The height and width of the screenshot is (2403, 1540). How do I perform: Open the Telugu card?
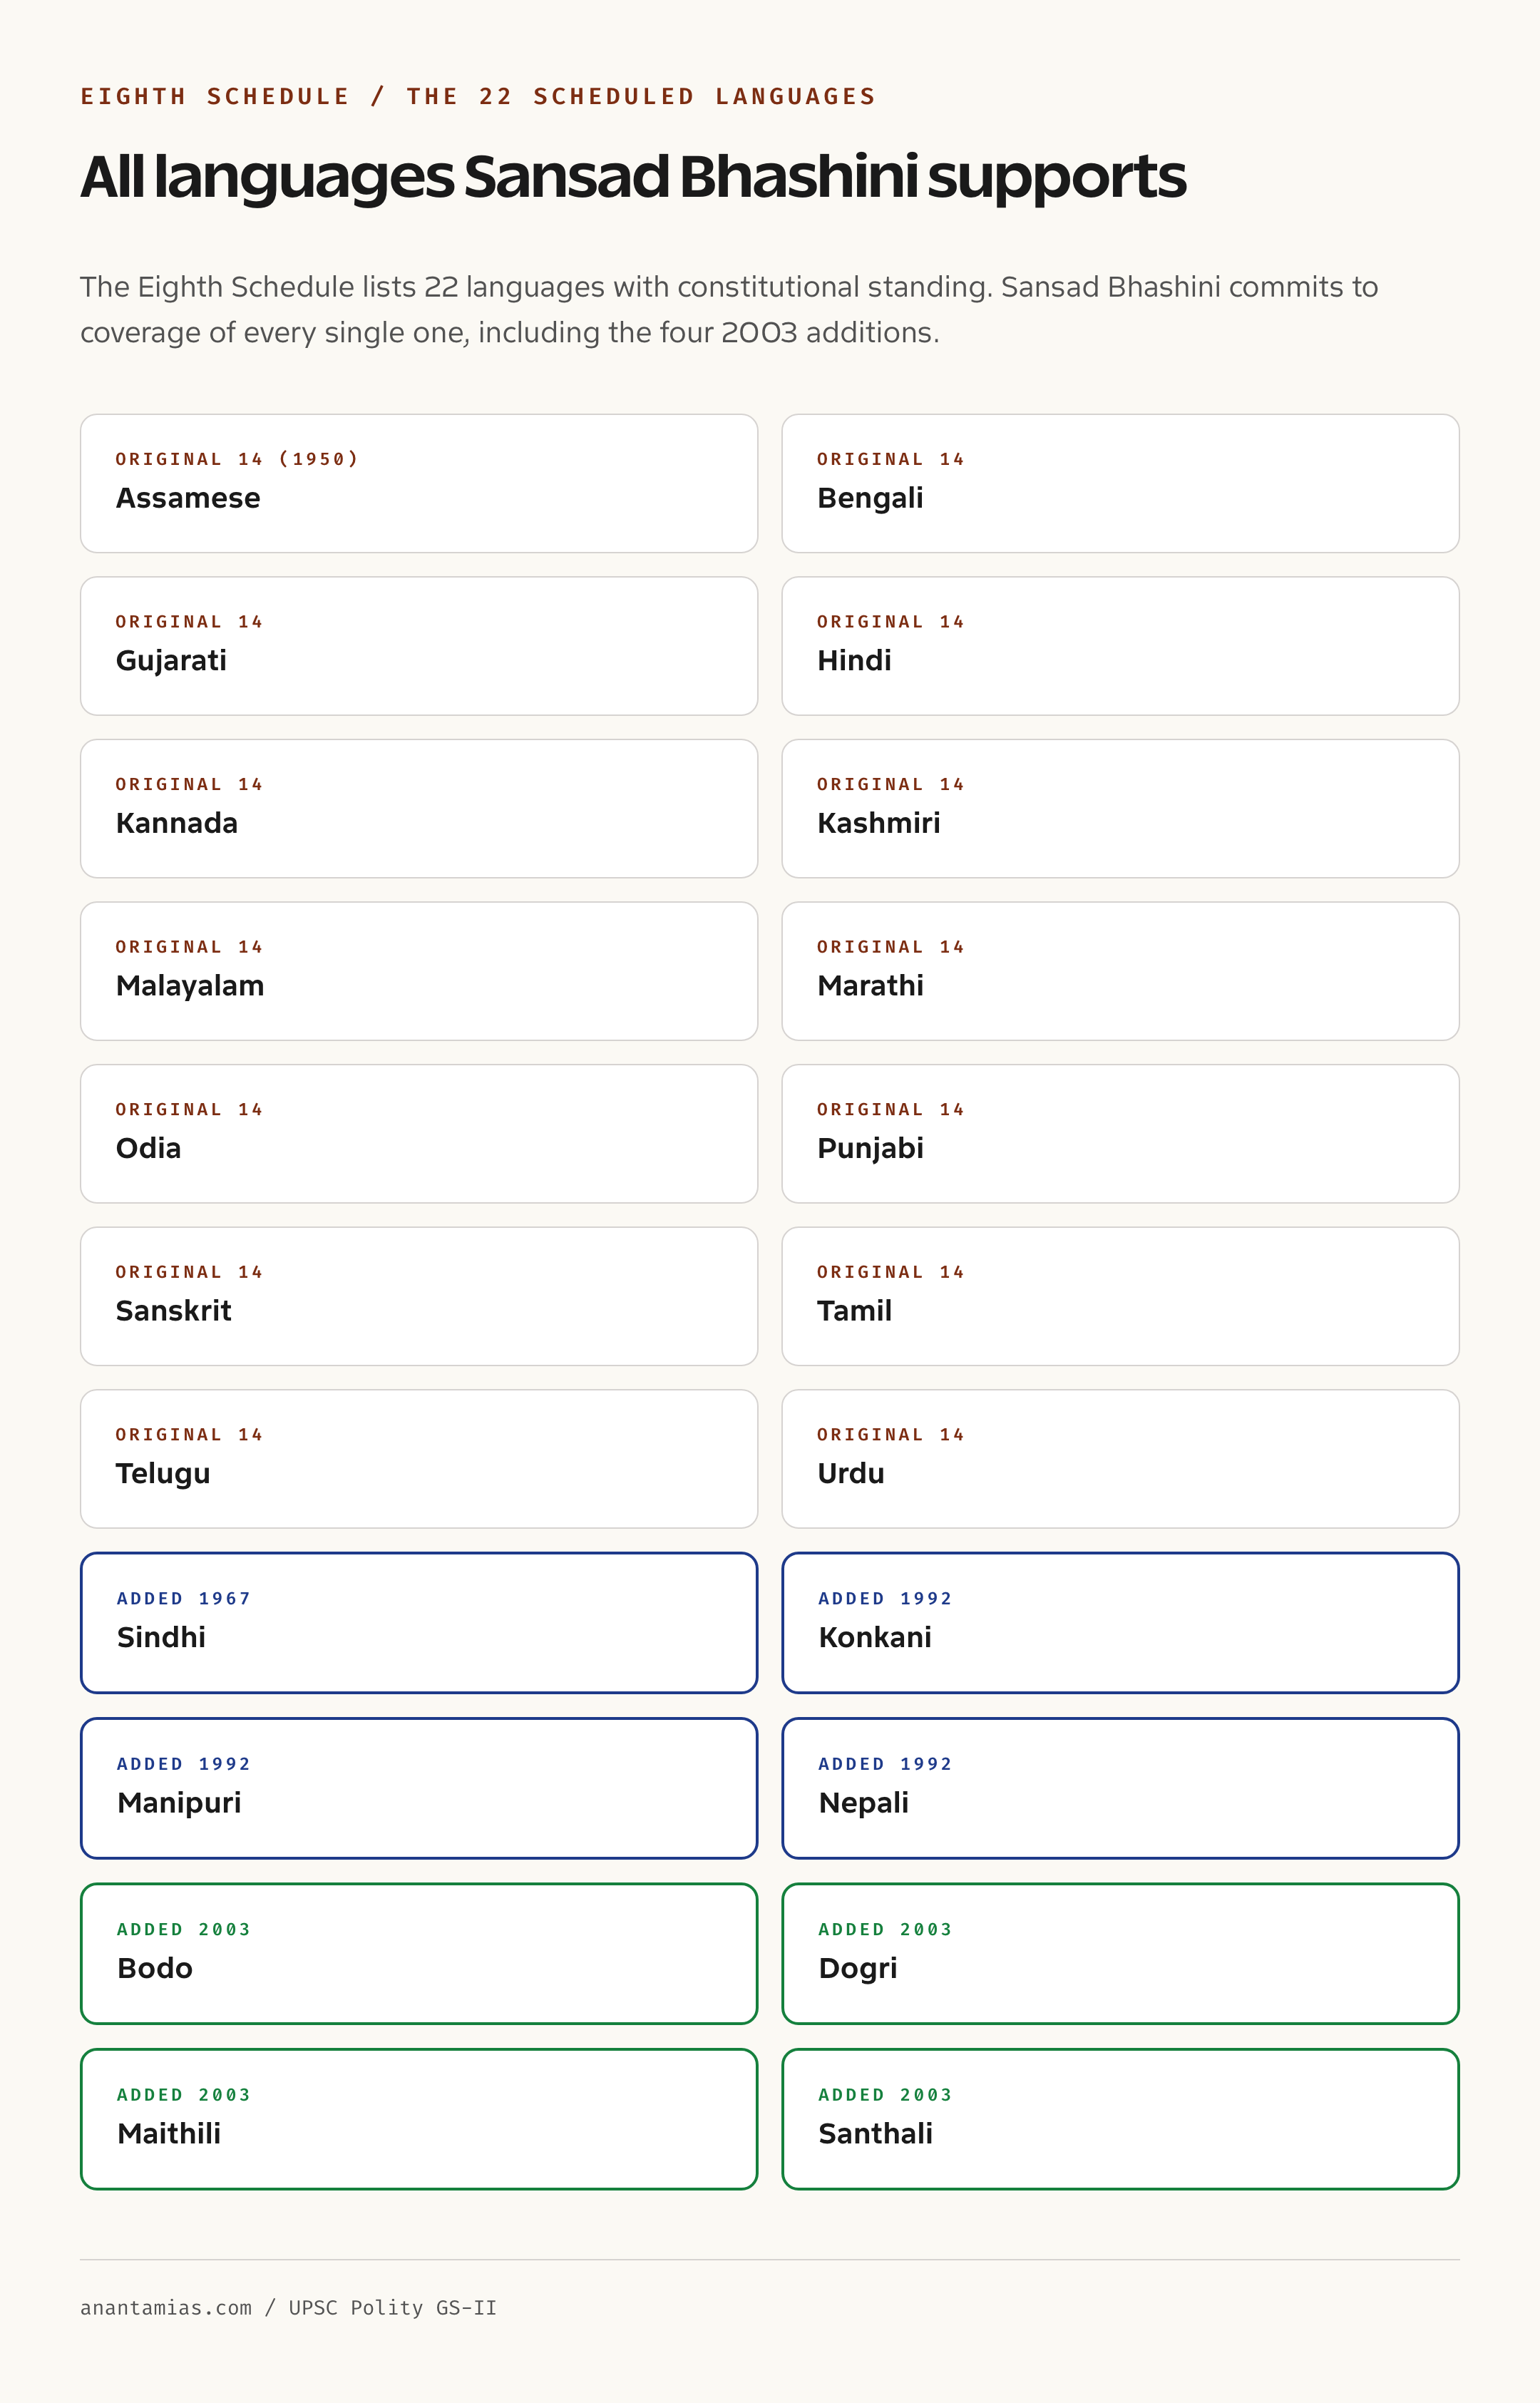[x=419, y=1458]
